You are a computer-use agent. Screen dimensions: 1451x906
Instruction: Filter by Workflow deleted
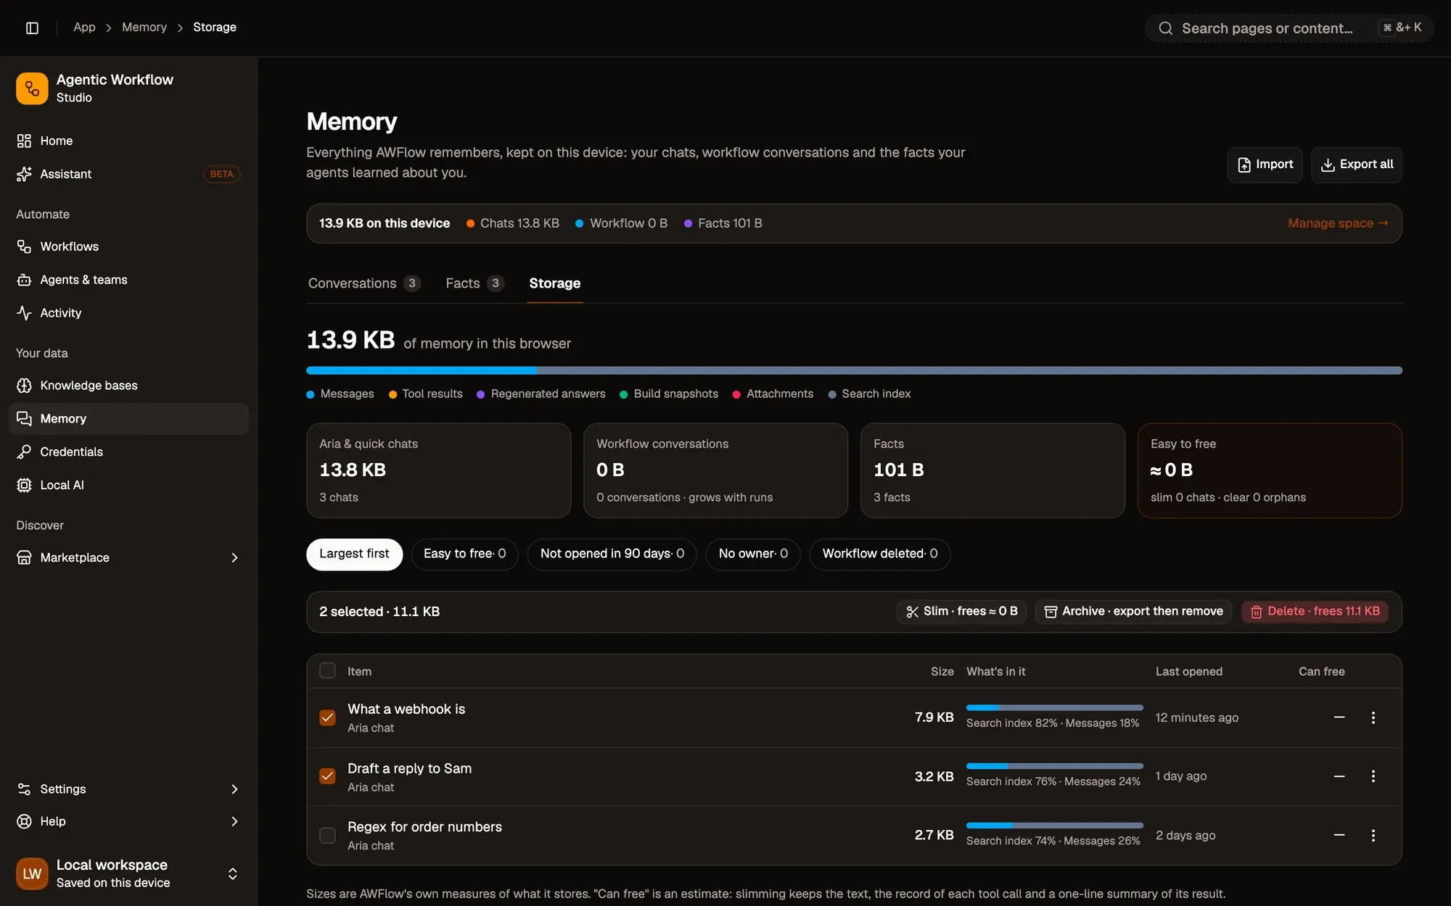[x=879, y=554]
